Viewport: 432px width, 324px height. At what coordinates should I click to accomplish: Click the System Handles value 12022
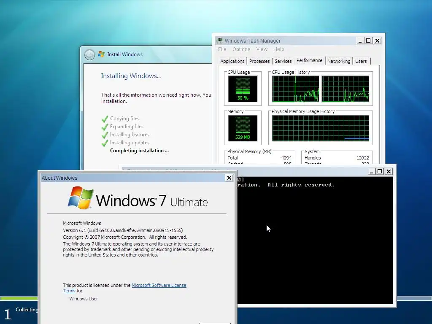(x=362, y=158)
